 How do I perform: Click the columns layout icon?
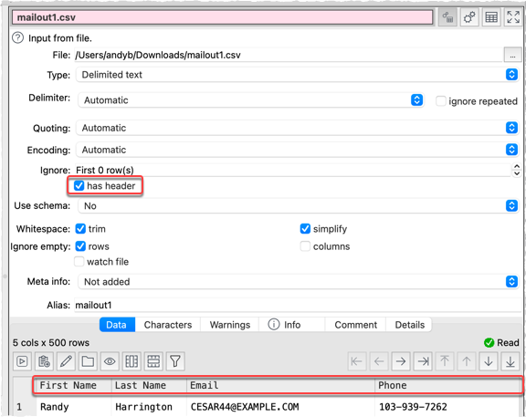pos(131,361)
